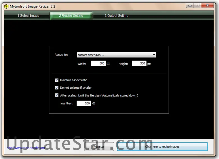Close the Image Resizer window
219x159 pixels.
(x=207, y=5)
